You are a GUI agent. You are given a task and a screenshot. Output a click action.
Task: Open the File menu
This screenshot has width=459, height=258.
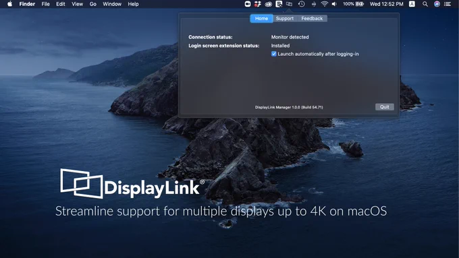[x=45, y=4]
